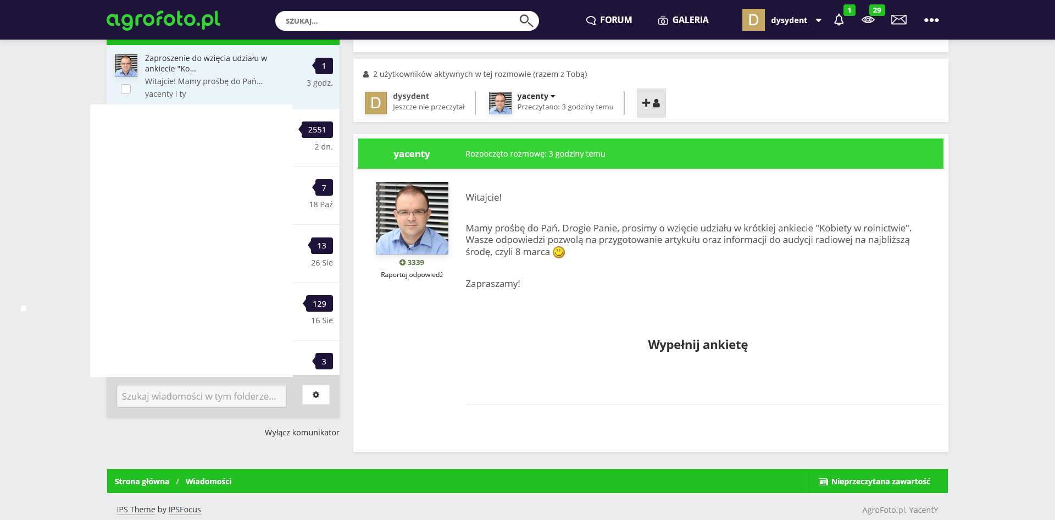Expand the yacenty participant dropdown

pos(553,96)
